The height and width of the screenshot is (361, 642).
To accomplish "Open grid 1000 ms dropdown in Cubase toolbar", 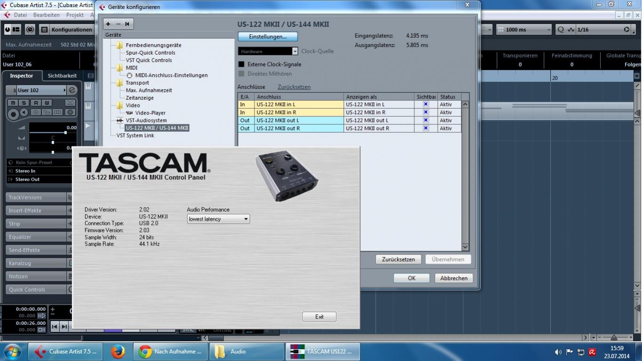I will (523, 30).
